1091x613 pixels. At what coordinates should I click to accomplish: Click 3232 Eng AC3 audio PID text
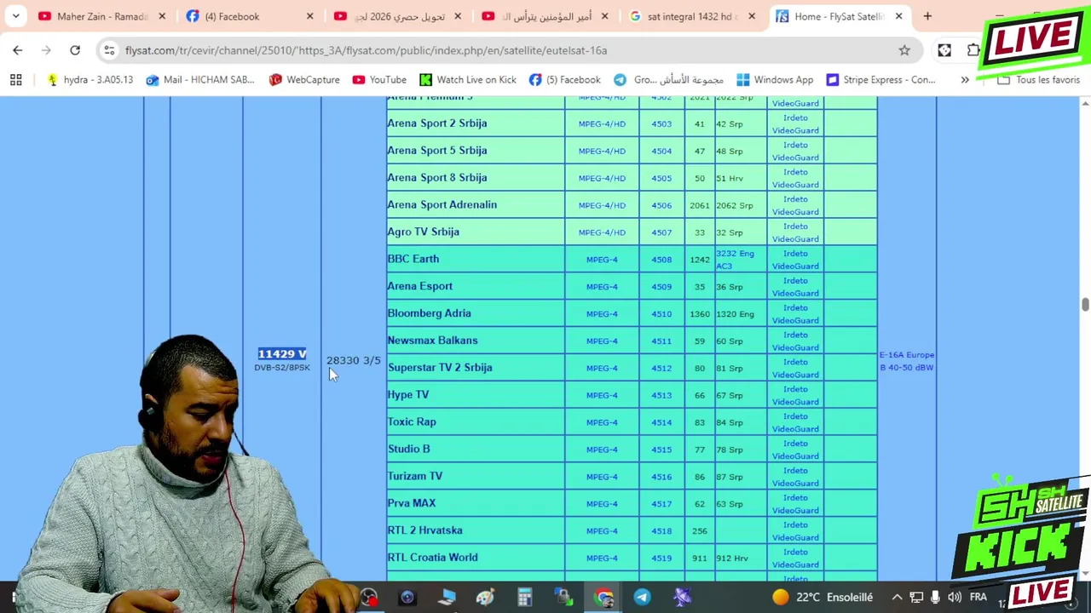pos(735,260)
